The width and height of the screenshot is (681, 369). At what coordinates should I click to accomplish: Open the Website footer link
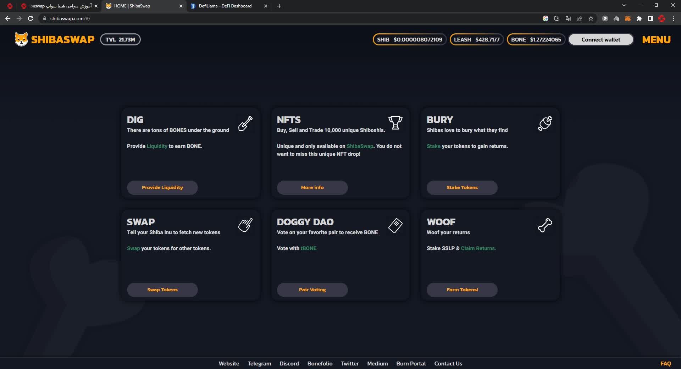(x=229, y=363)
